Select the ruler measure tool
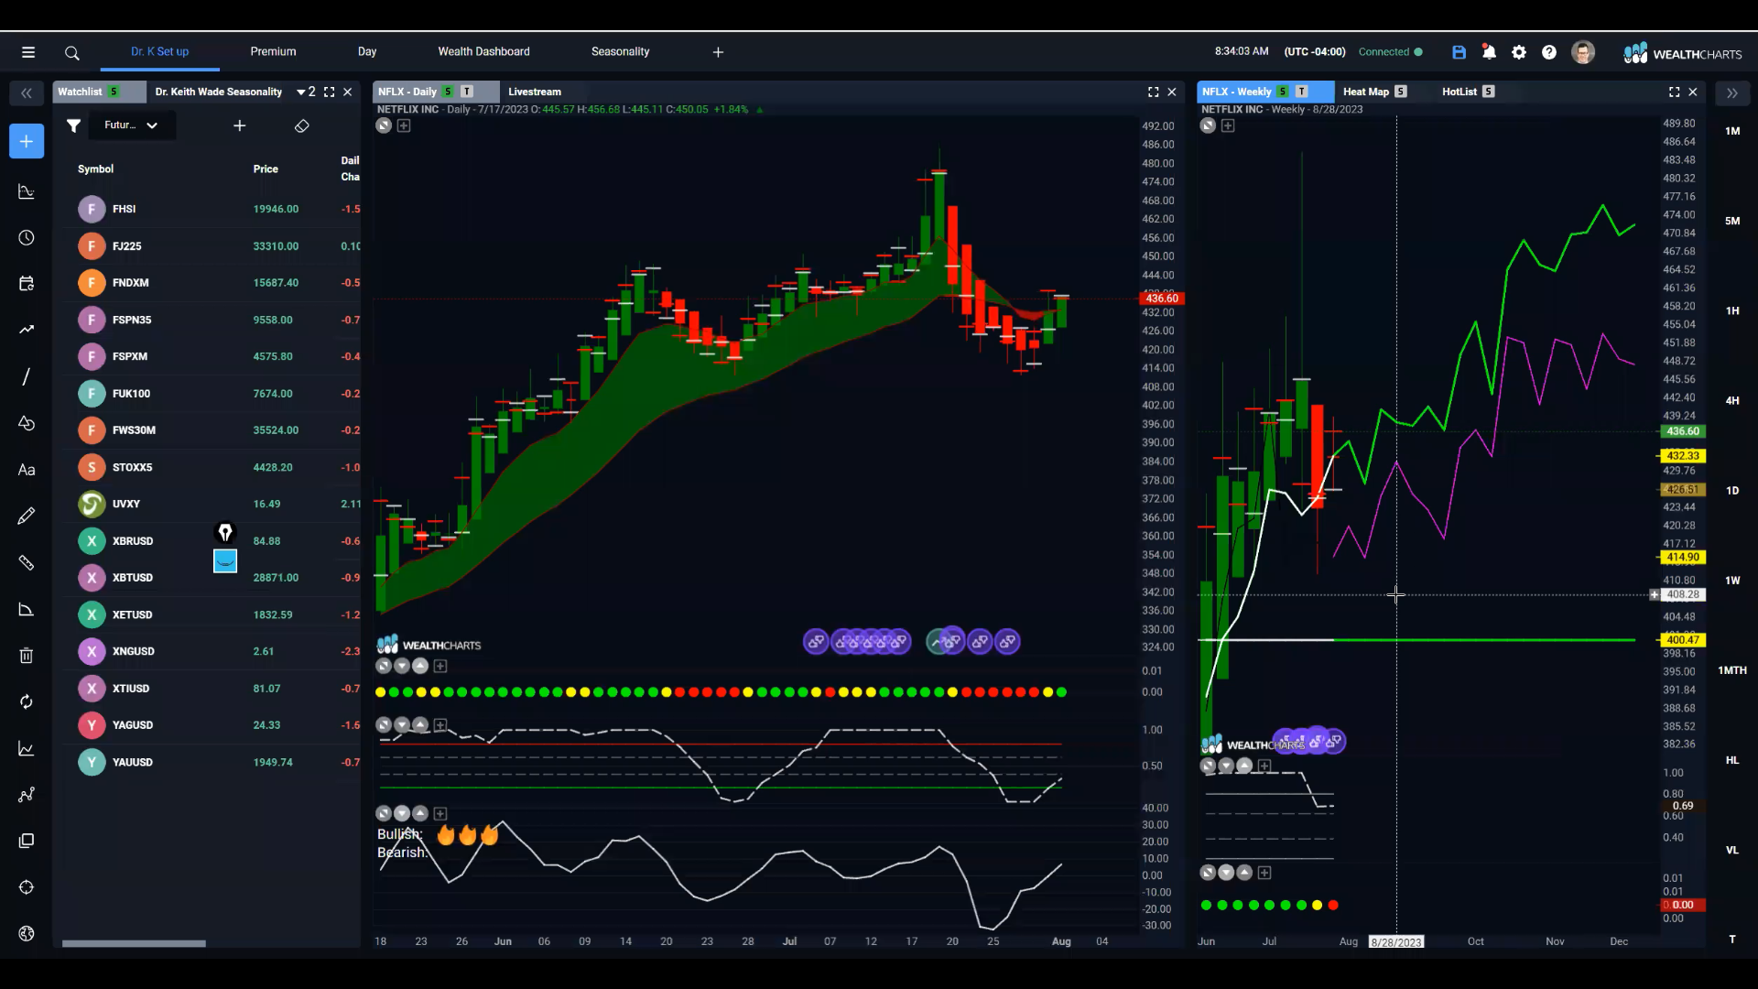This screenshot has width=1758, height=989. pos(27,562)
